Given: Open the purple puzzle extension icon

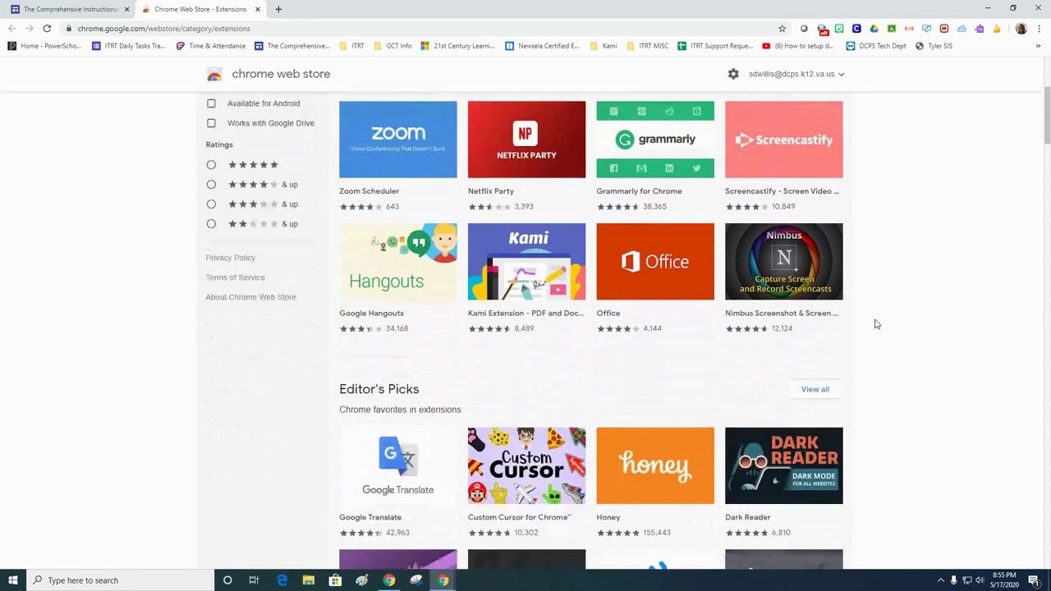Looking at the screenshot, I should click(x=980, y=29).
